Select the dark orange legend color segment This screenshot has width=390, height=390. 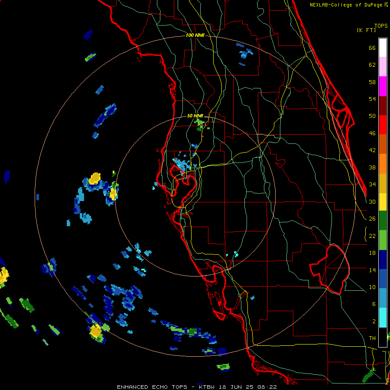pos(383,144)
